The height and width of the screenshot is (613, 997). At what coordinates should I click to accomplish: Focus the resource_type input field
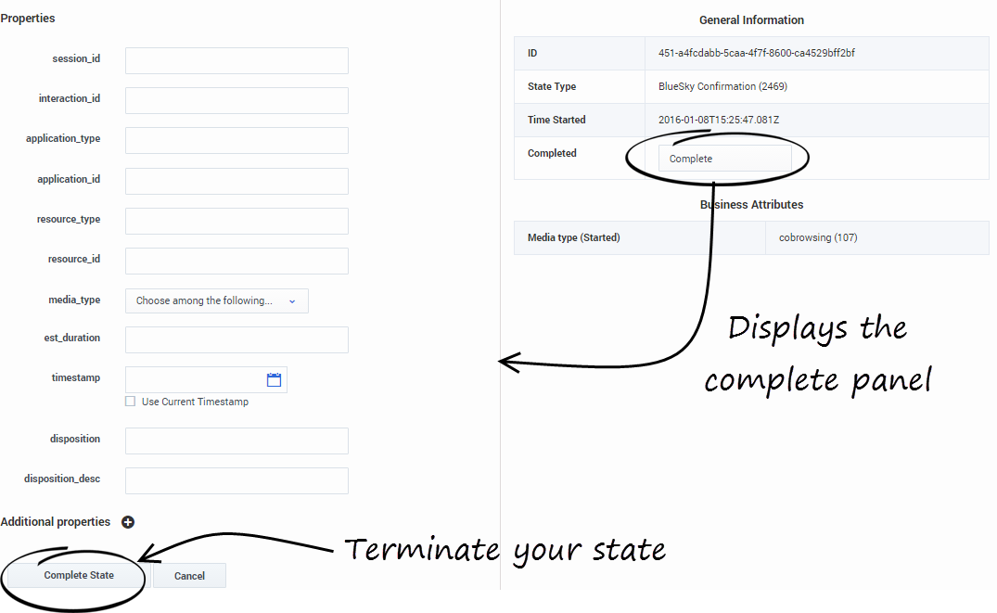[x=236, y=222]
